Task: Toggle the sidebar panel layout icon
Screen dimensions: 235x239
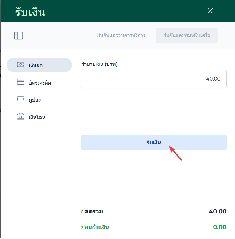Action: [x=18, y=35]
